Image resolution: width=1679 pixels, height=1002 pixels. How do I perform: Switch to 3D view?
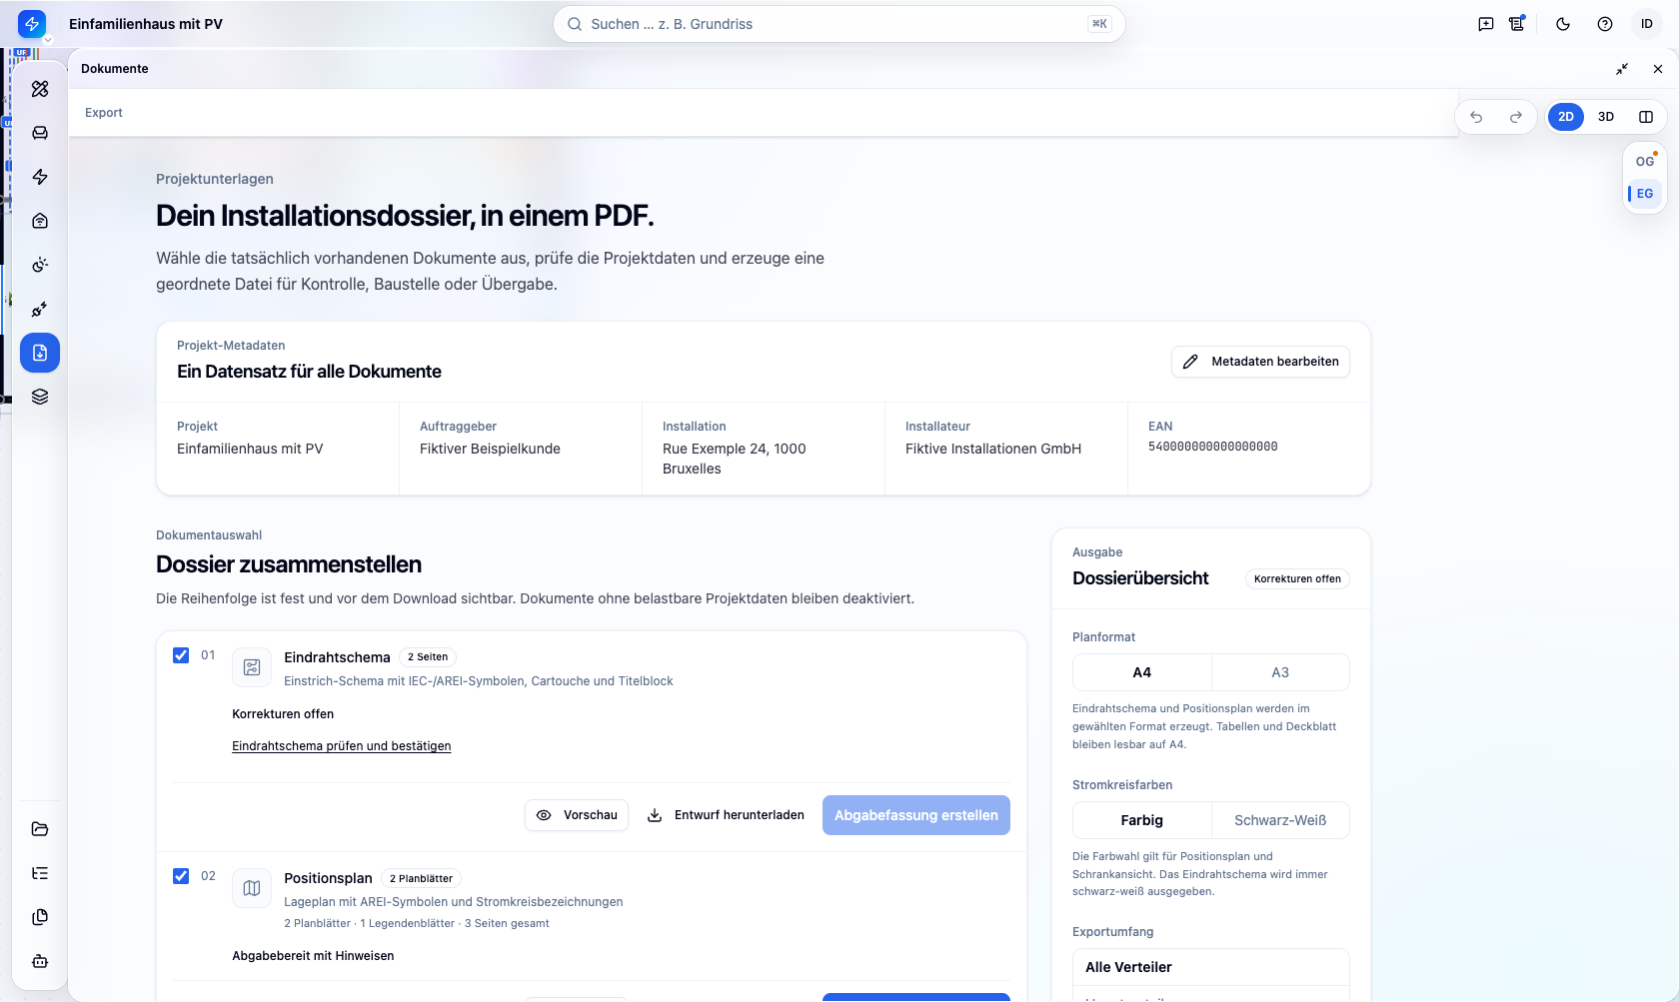pyautogui.click(x=1606, y=117)
